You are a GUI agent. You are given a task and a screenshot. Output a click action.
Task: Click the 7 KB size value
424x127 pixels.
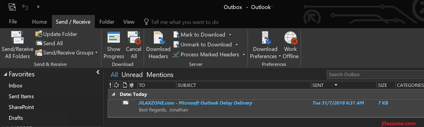[383, 103]
